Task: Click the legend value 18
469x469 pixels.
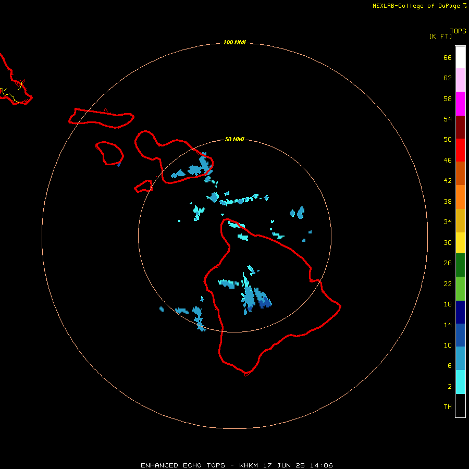Action: (448, 304)
